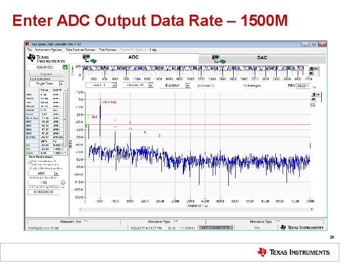
Task: Click the Value column header
Action: tap(44, 90)
